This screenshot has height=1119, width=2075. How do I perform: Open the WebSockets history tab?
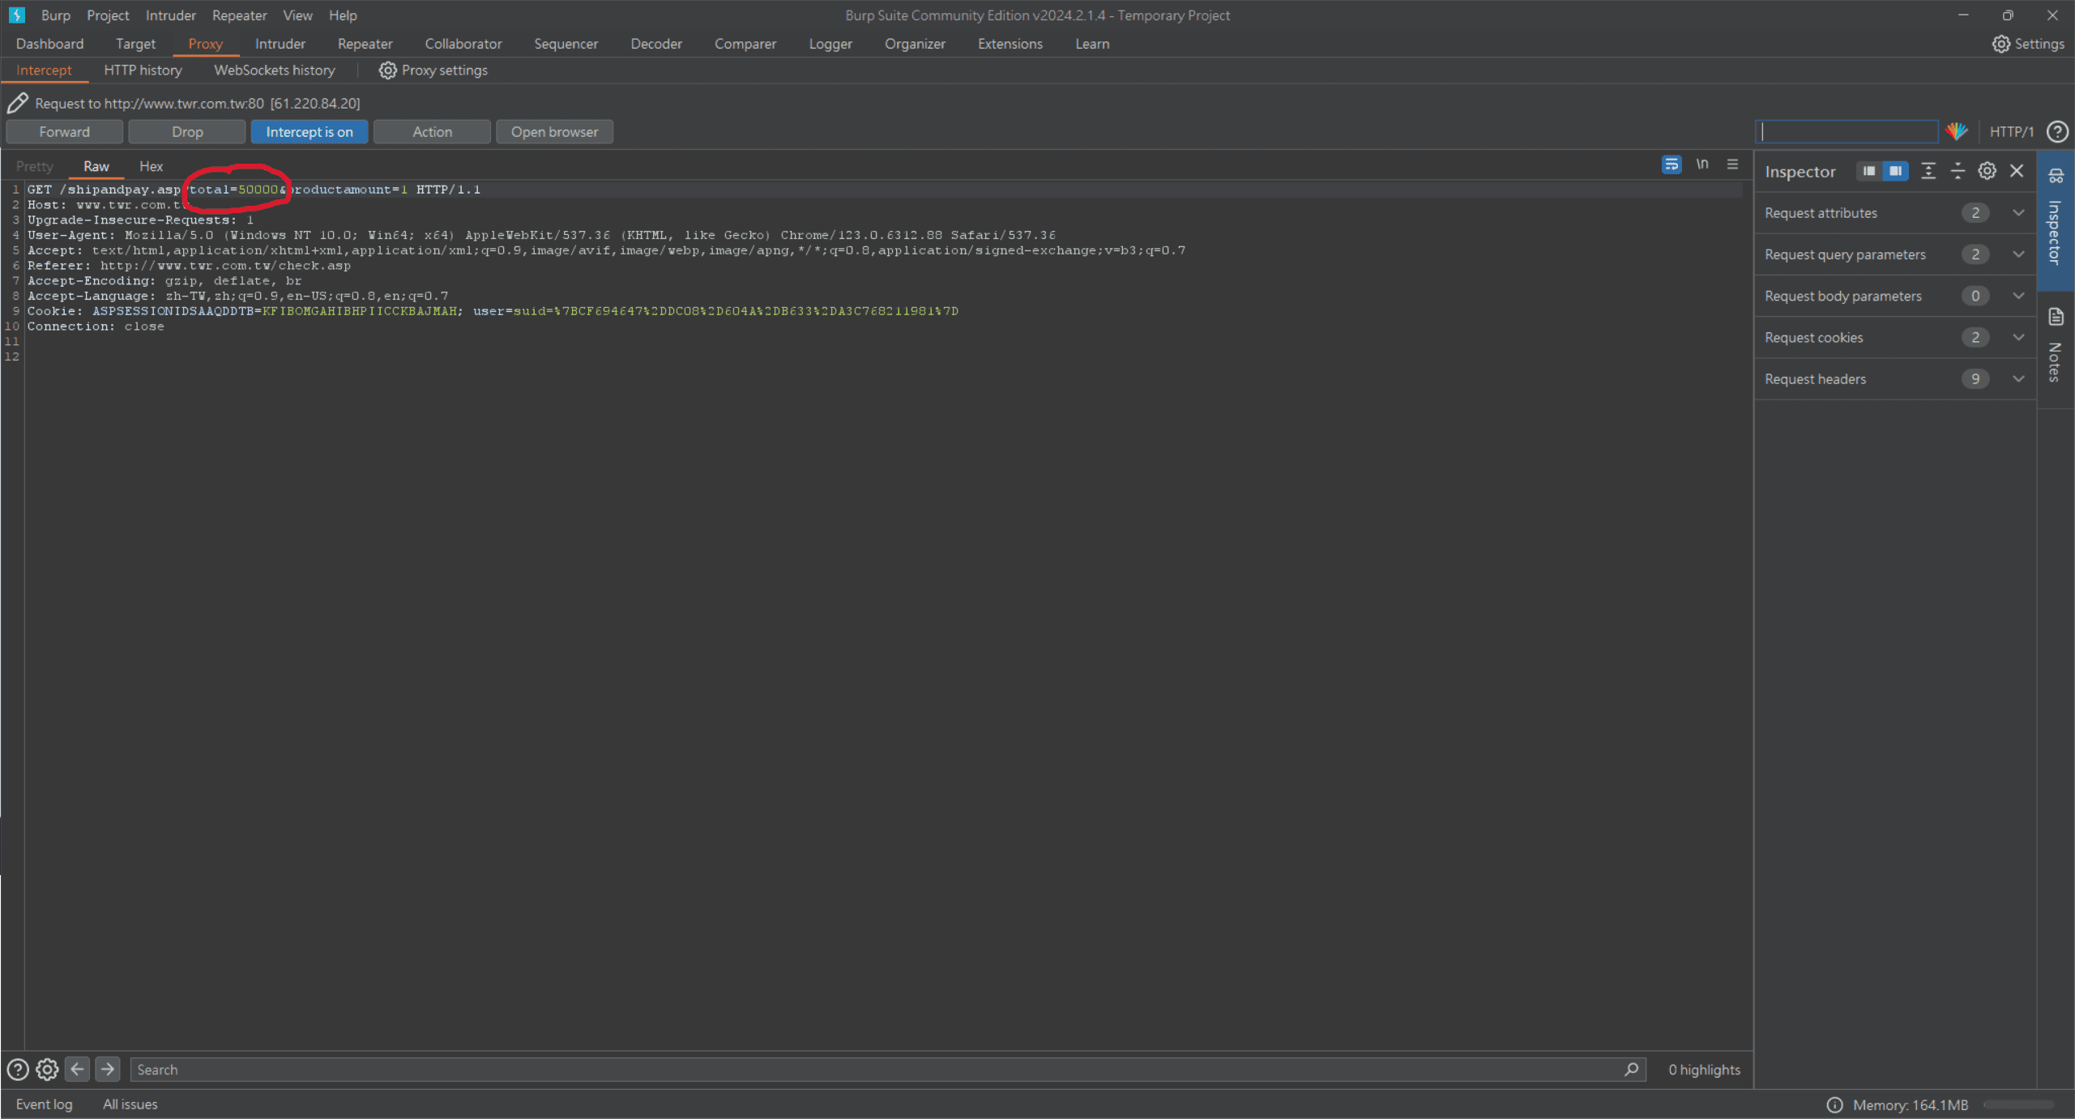coord(274,70)
